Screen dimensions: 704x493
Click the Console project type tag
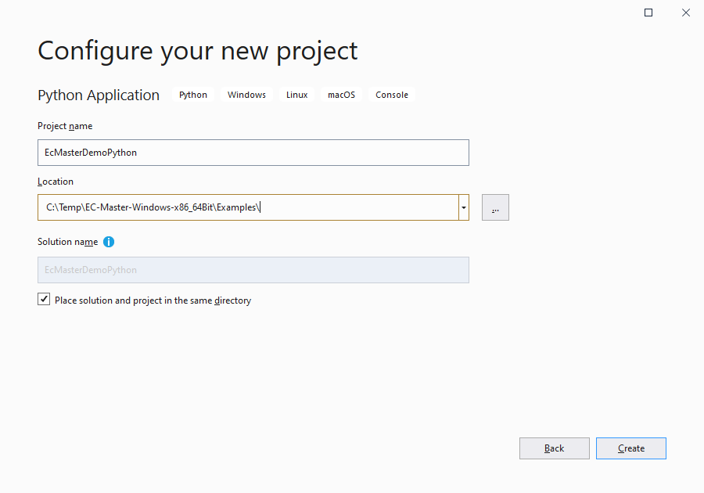[392, 95]
